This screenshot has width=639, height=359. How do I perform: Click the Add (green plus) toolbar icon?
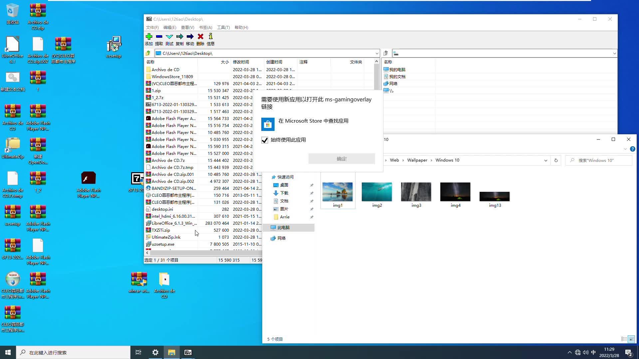click(149, 36)
